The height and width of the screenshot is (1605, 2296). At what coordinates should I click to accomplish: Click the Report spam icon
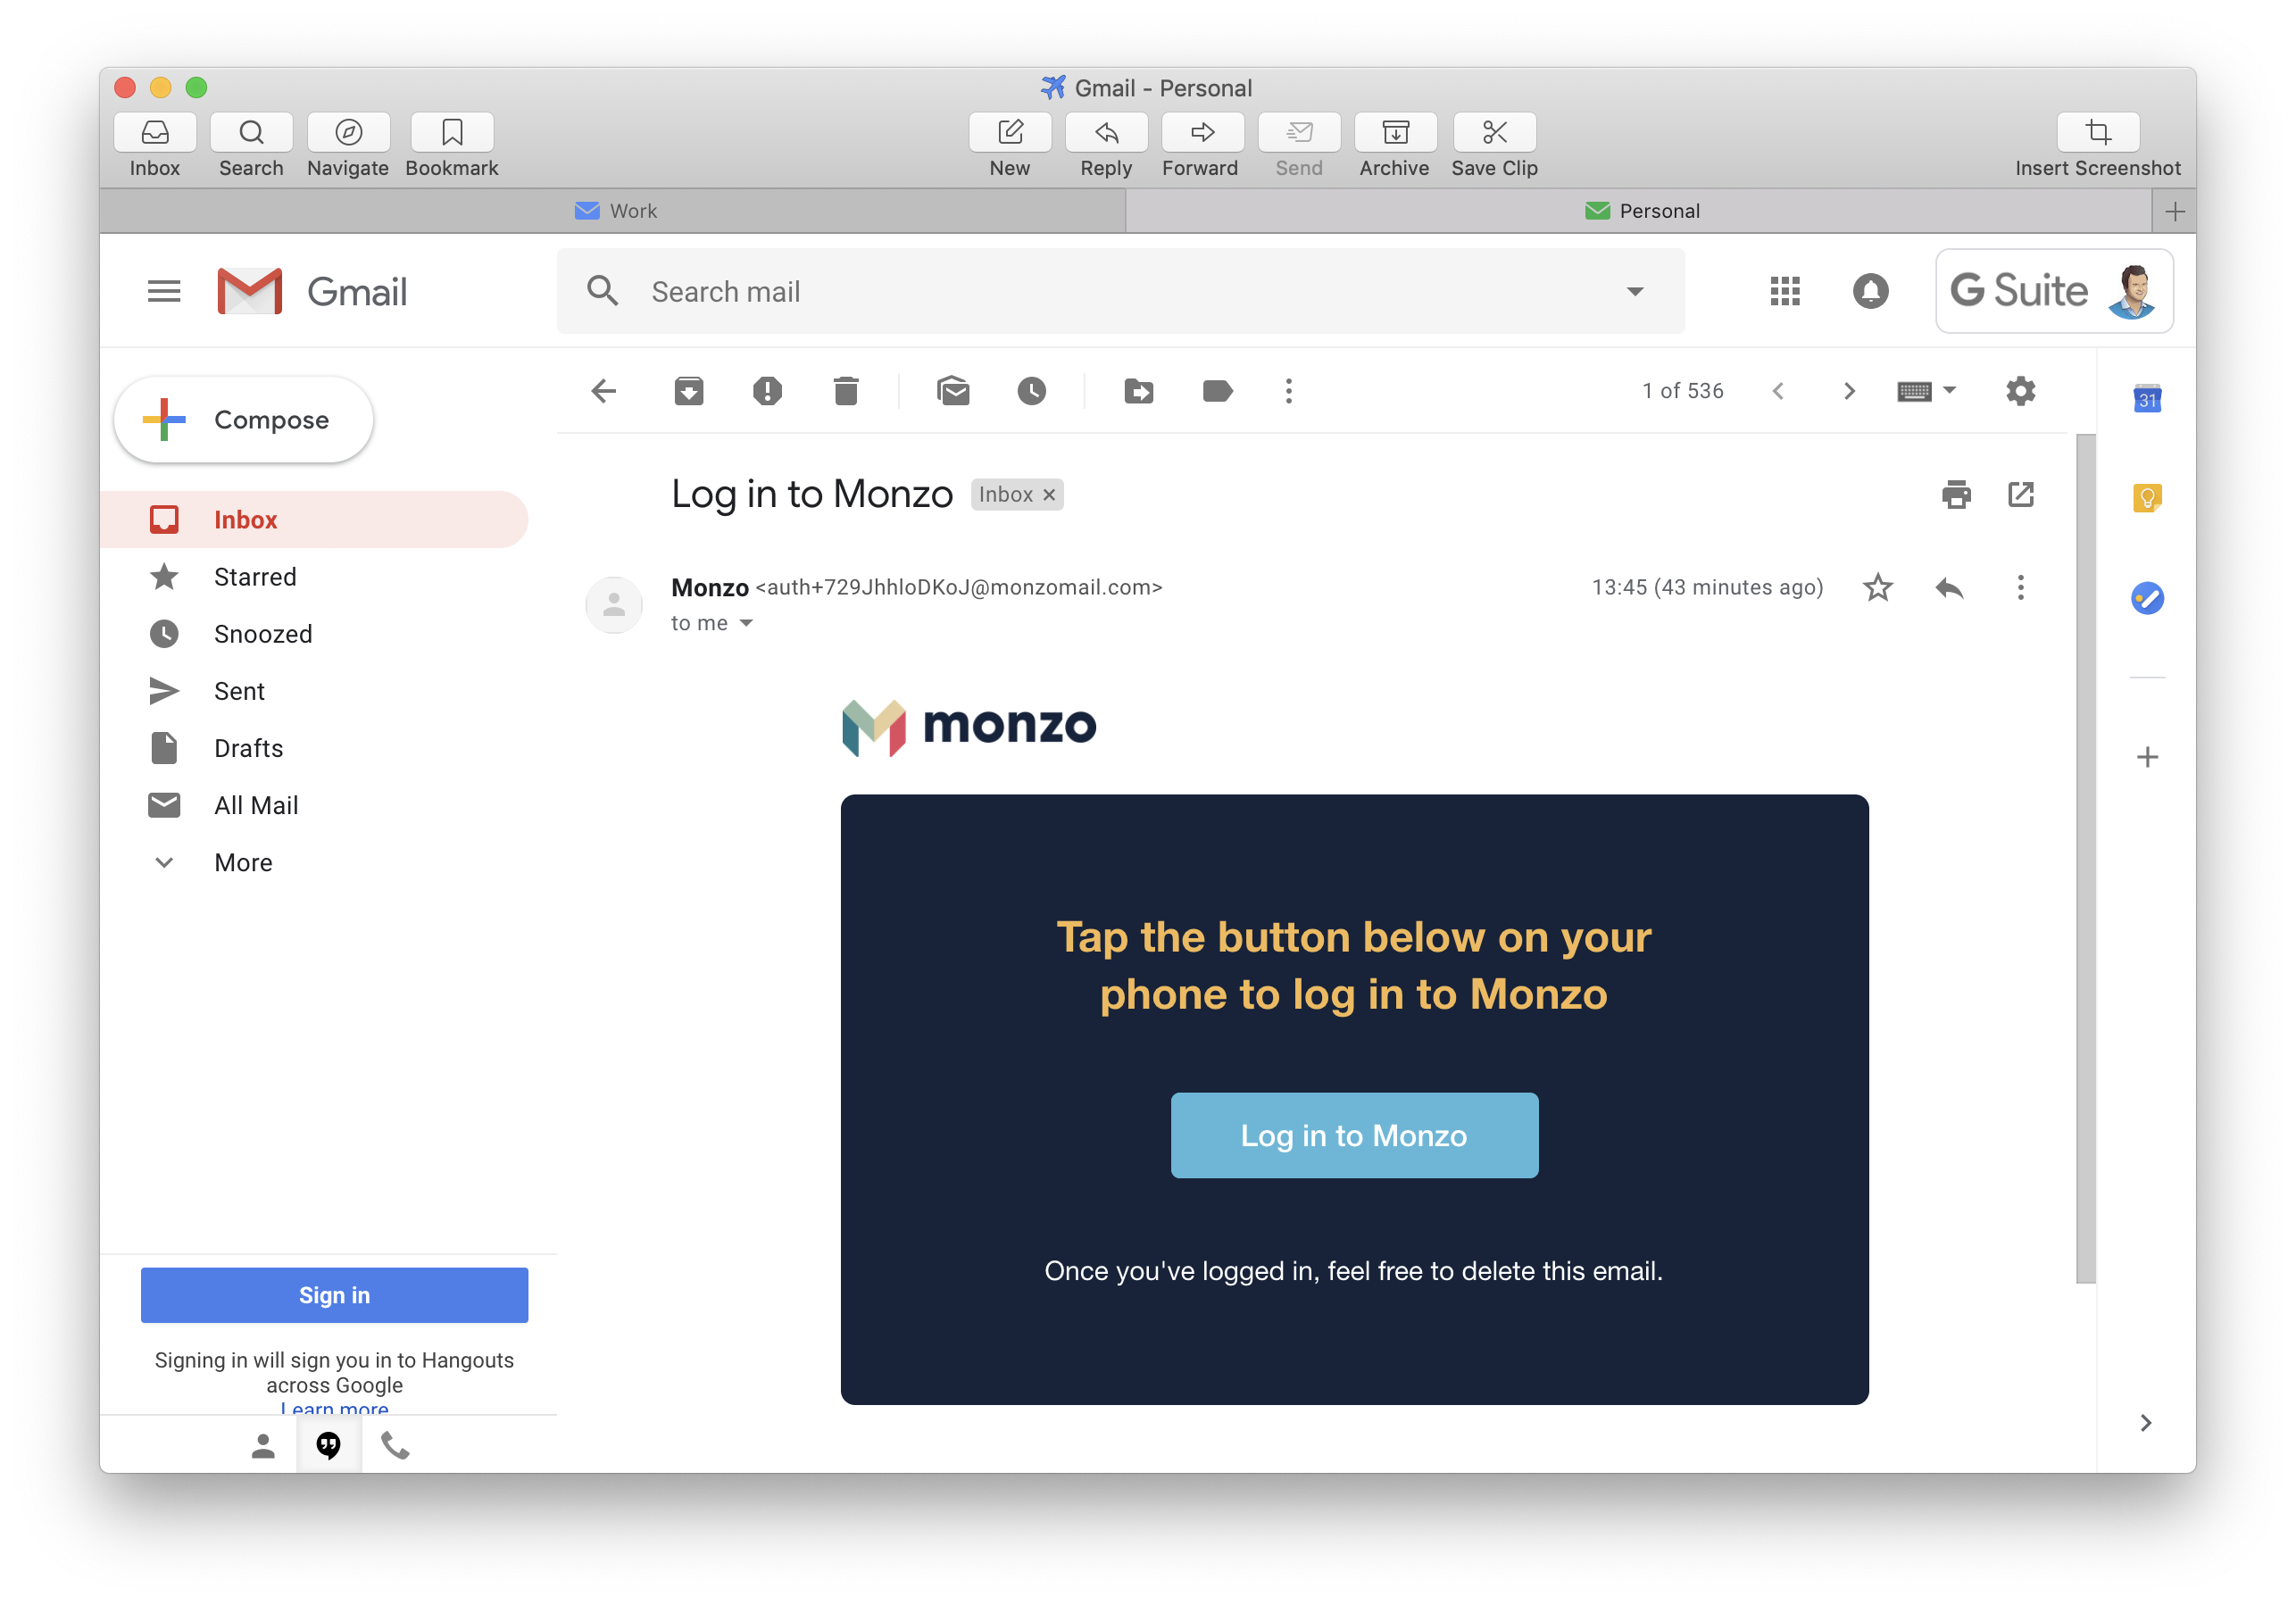(768, 391)
